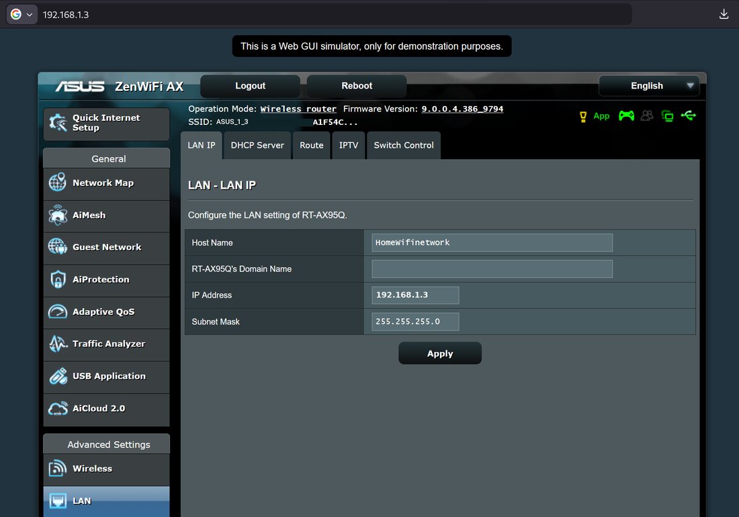Open the Adaptive QoS gauge icon
This screenshot has height=517, width=739.
pos(58,312)
